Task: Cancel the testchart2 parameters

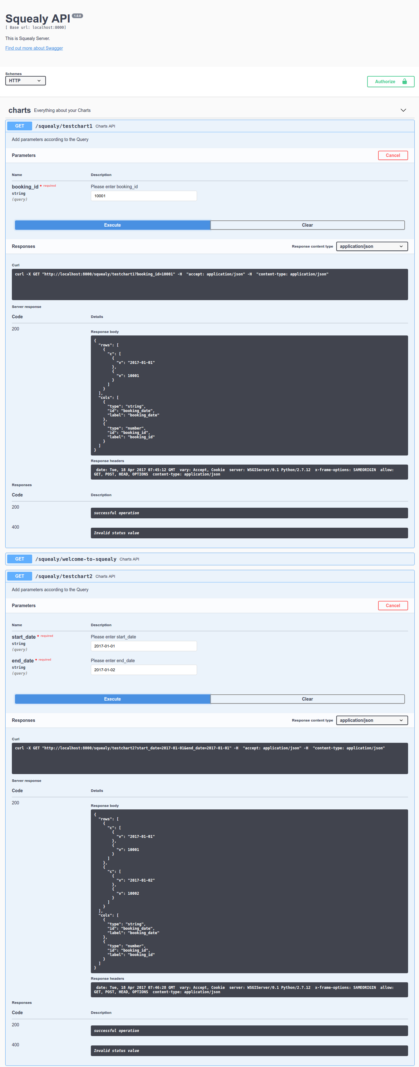Action: coord(393,606)
